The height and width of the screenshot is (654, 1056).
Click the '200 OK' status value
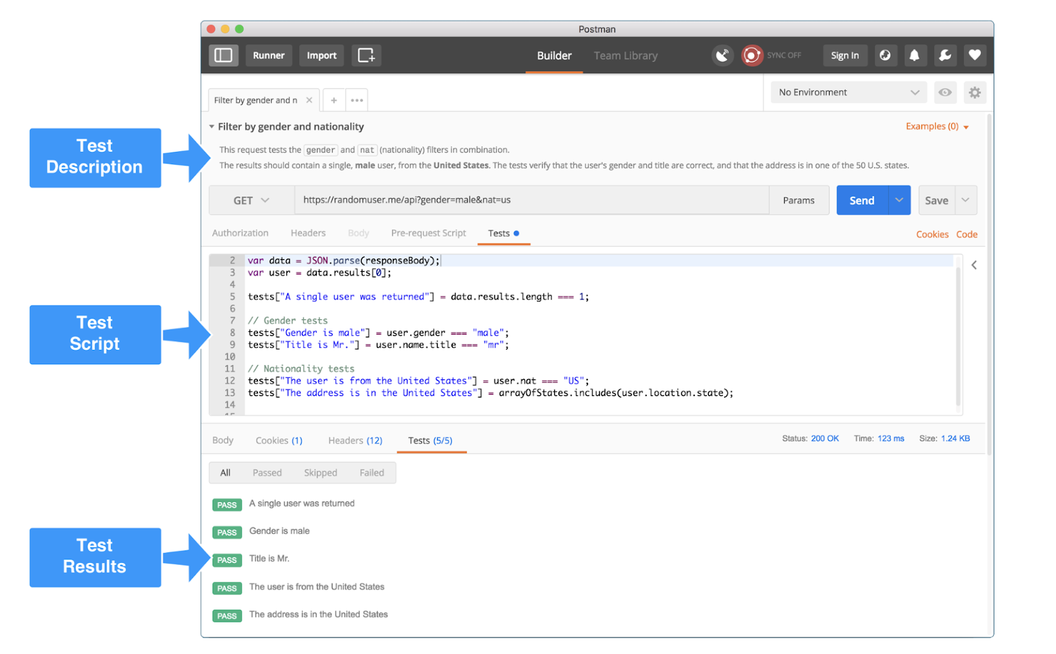825,438
